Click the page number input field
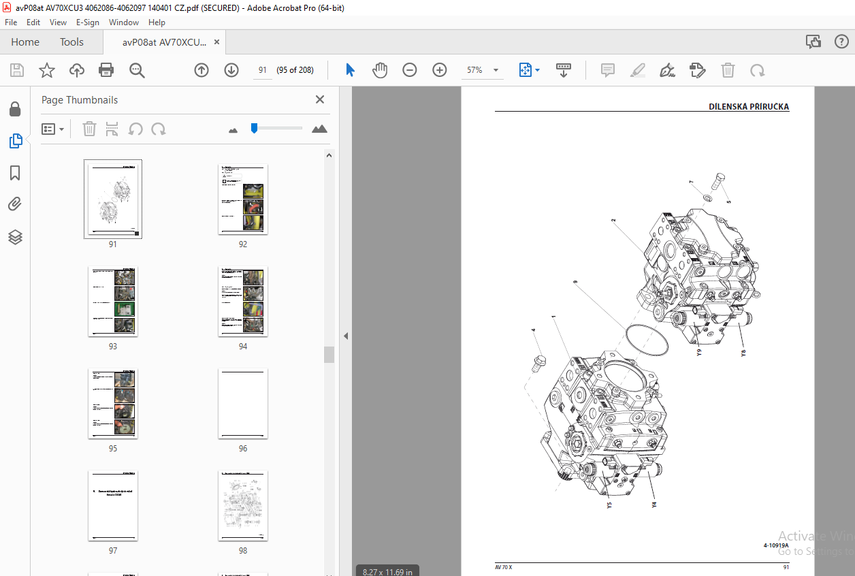Image resolution: width=855 pixels, height=576 pixels. (262, 70)
